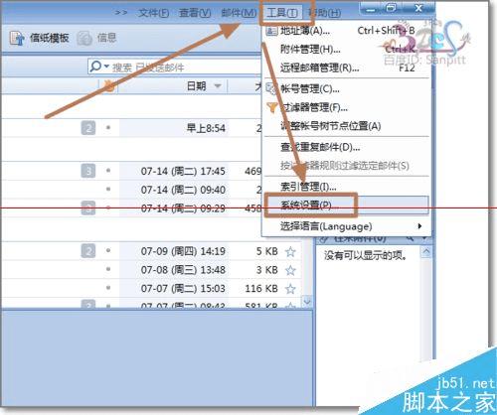Click the 116 KB size cell

click(261, 289)
